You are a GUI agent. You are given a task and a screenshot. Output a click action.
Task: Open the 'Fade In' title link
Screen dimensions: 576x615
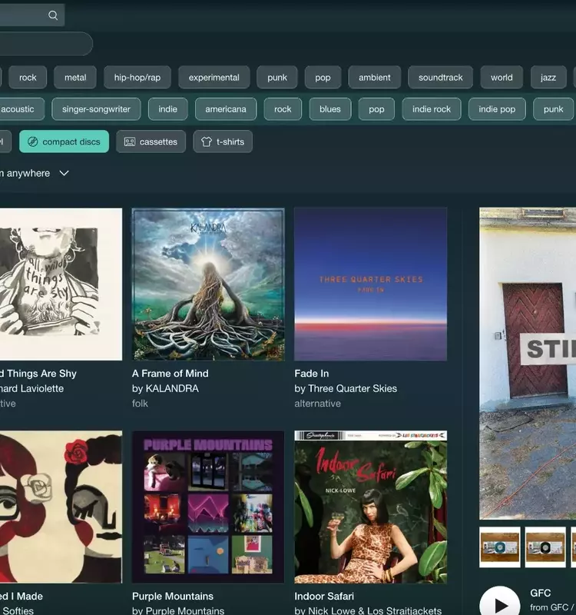[312, 374]
